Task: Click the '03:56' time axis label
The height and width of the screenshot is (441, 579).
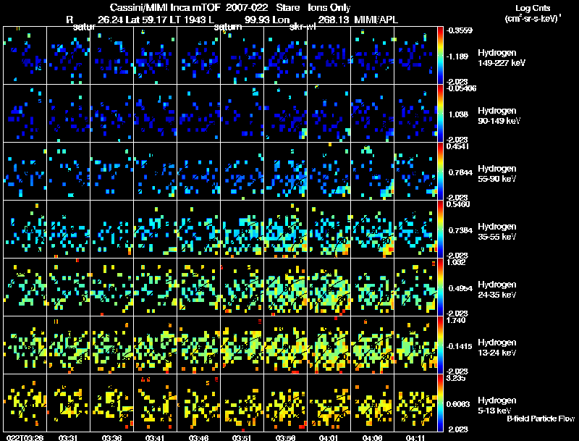Action: click(285, 438)
